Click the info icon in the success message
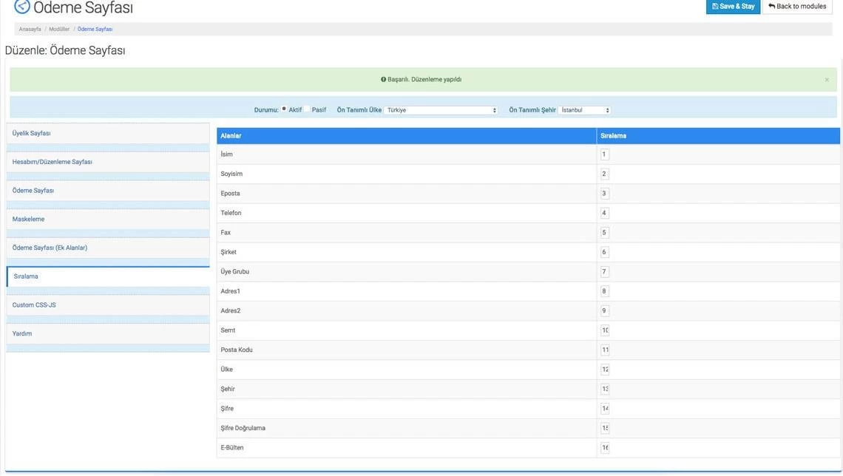843x476 pixels. point(382,79)
